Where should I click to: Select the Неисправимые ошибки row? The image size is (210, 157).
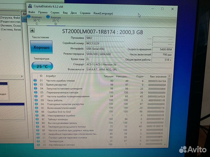[x=100, y=115]
